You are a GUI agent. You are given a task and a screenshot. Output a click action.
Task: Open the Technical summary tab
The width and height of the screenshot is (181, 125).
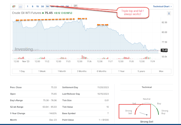[147, 87]
